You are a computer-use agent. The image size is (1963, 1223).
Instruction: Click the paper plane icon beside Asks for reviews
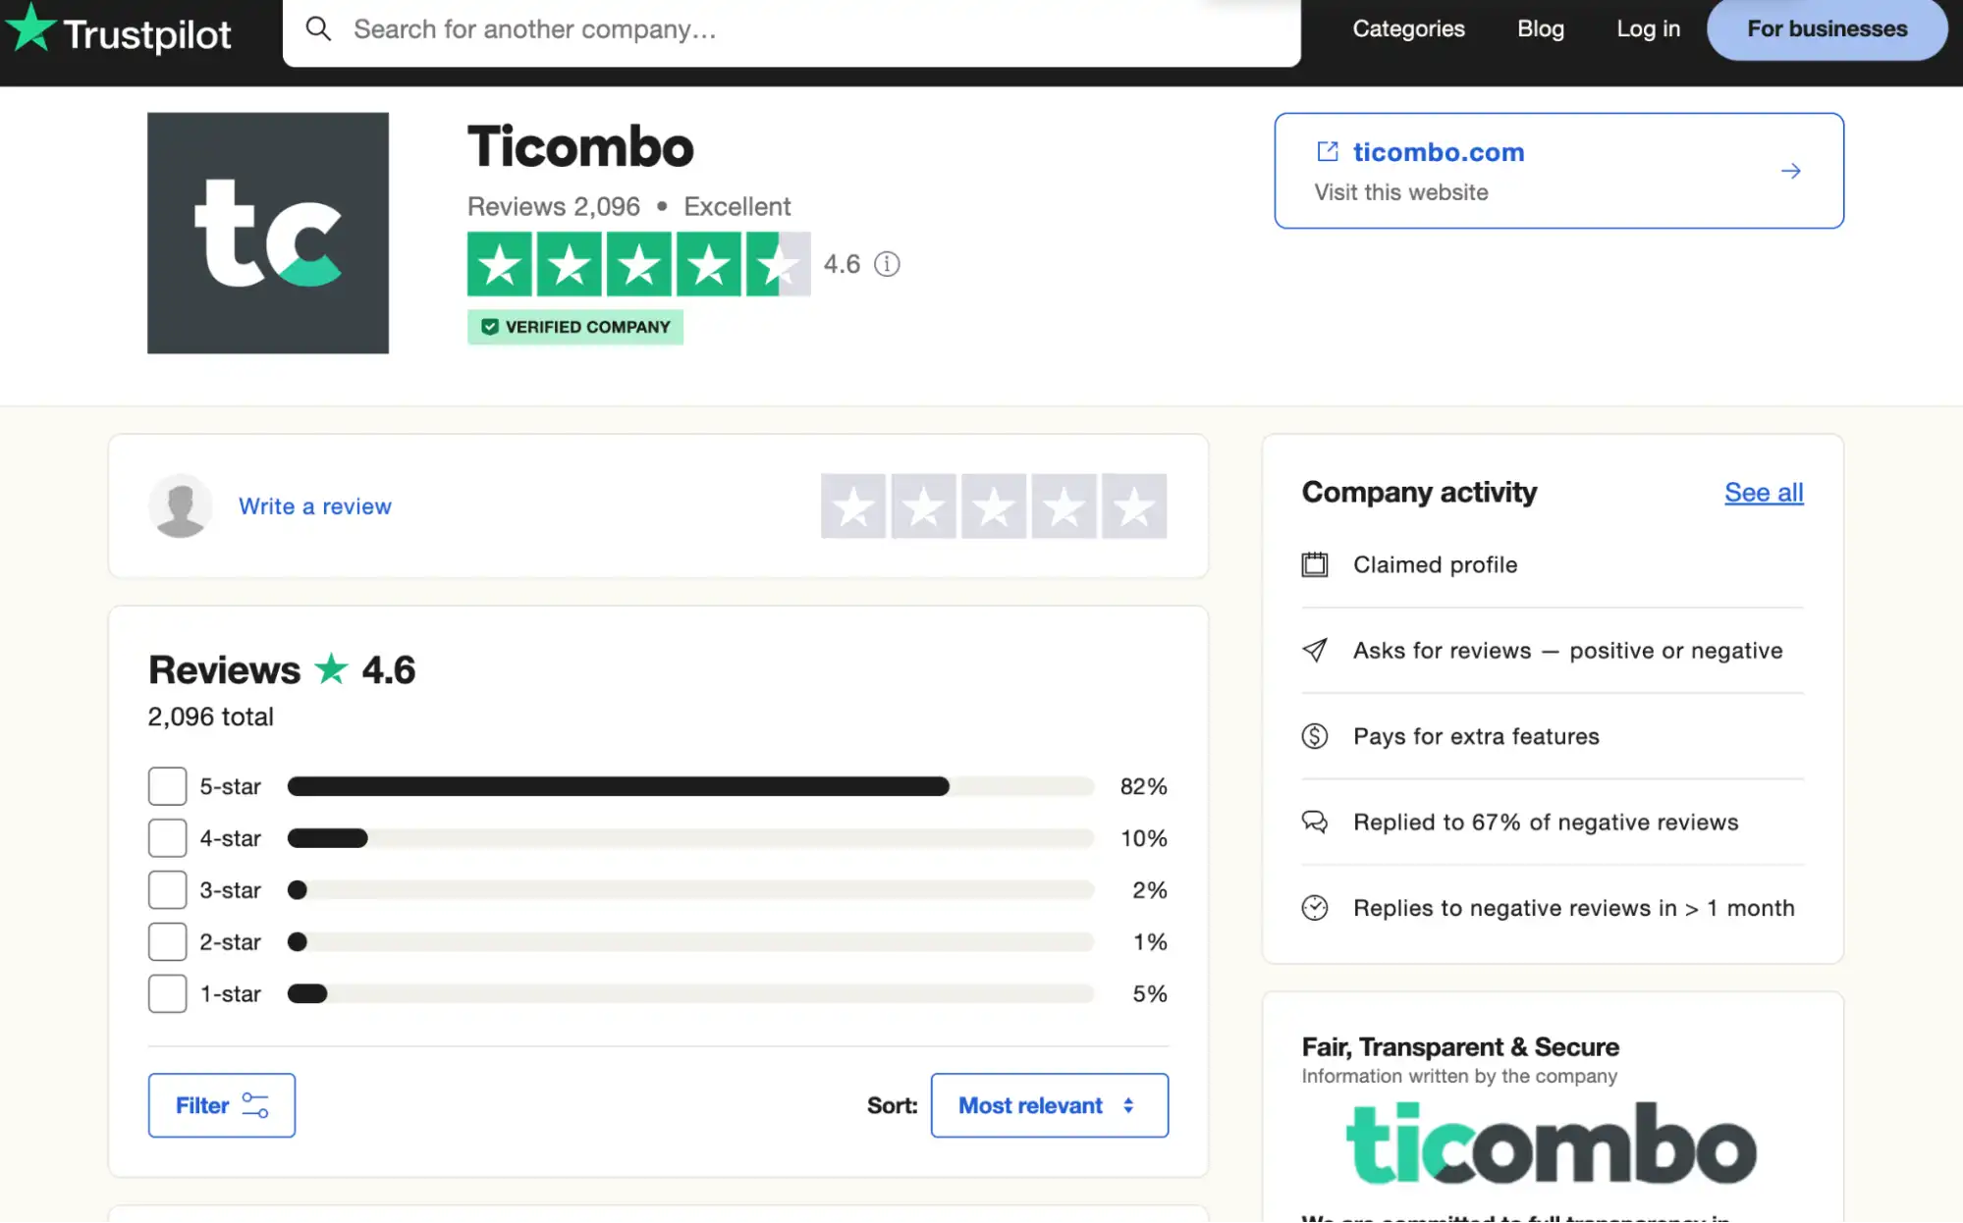(x=1316, y=650)
